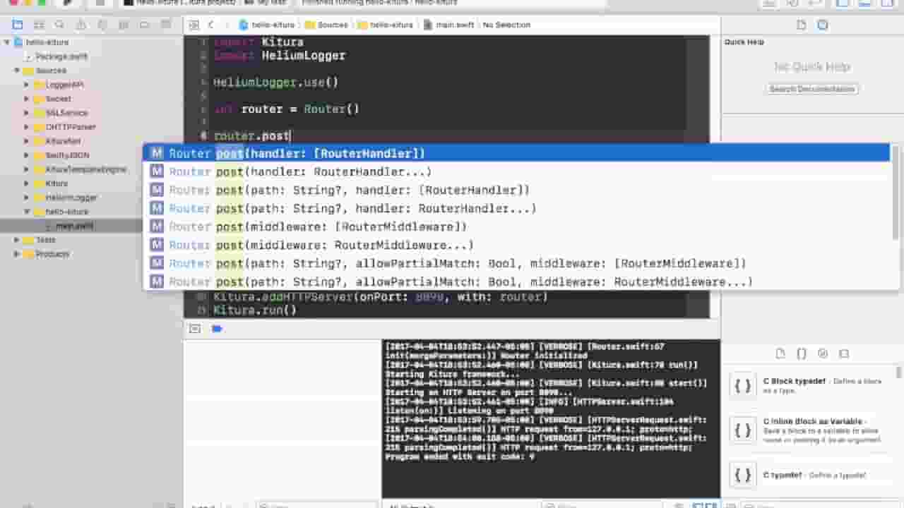Open the related items menu in jump bar

(194, 25)
